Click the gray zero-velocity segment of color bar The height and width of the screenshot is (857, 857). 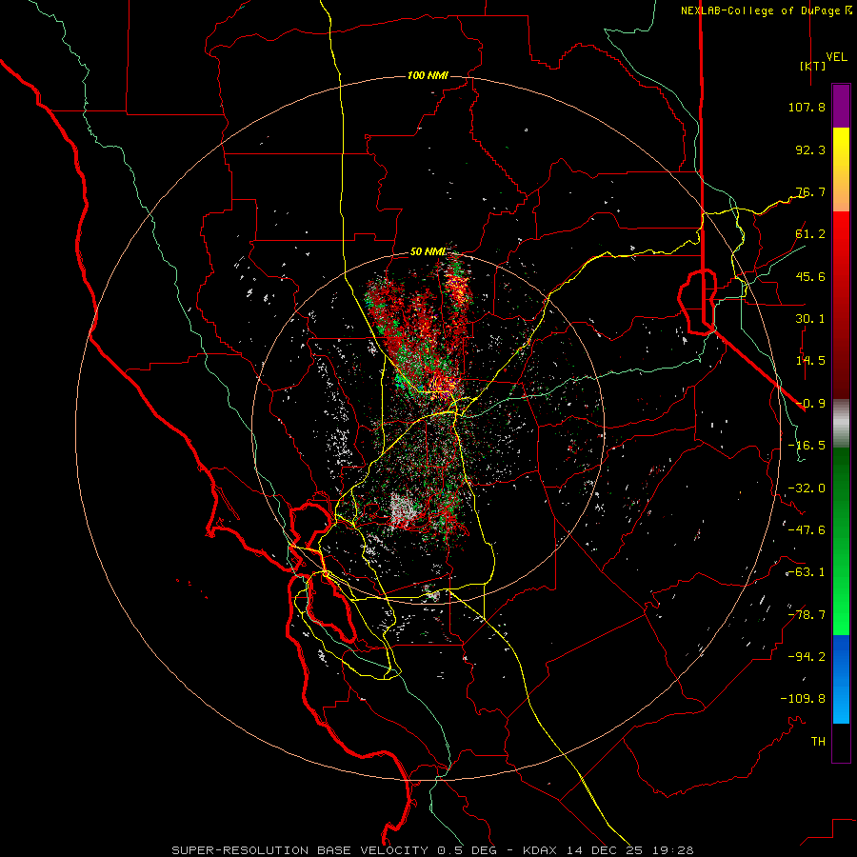841,423
